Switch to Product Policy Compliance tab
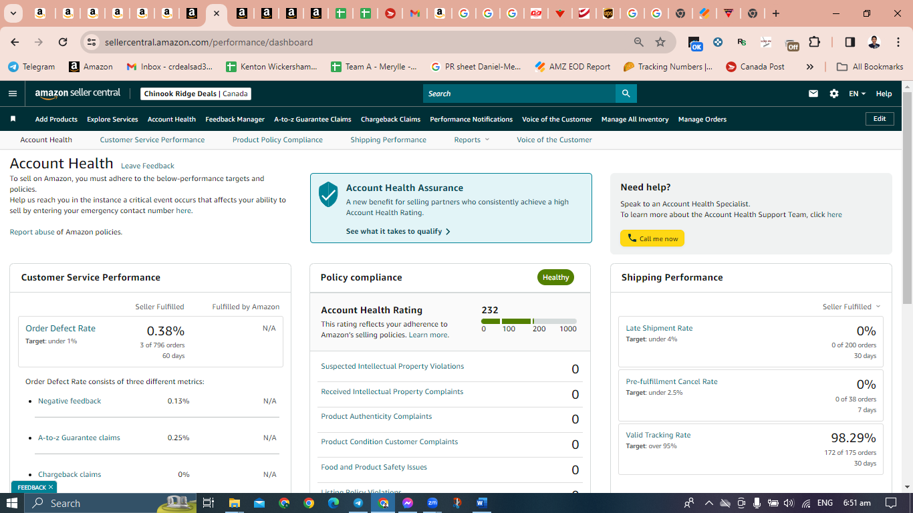 277,140
